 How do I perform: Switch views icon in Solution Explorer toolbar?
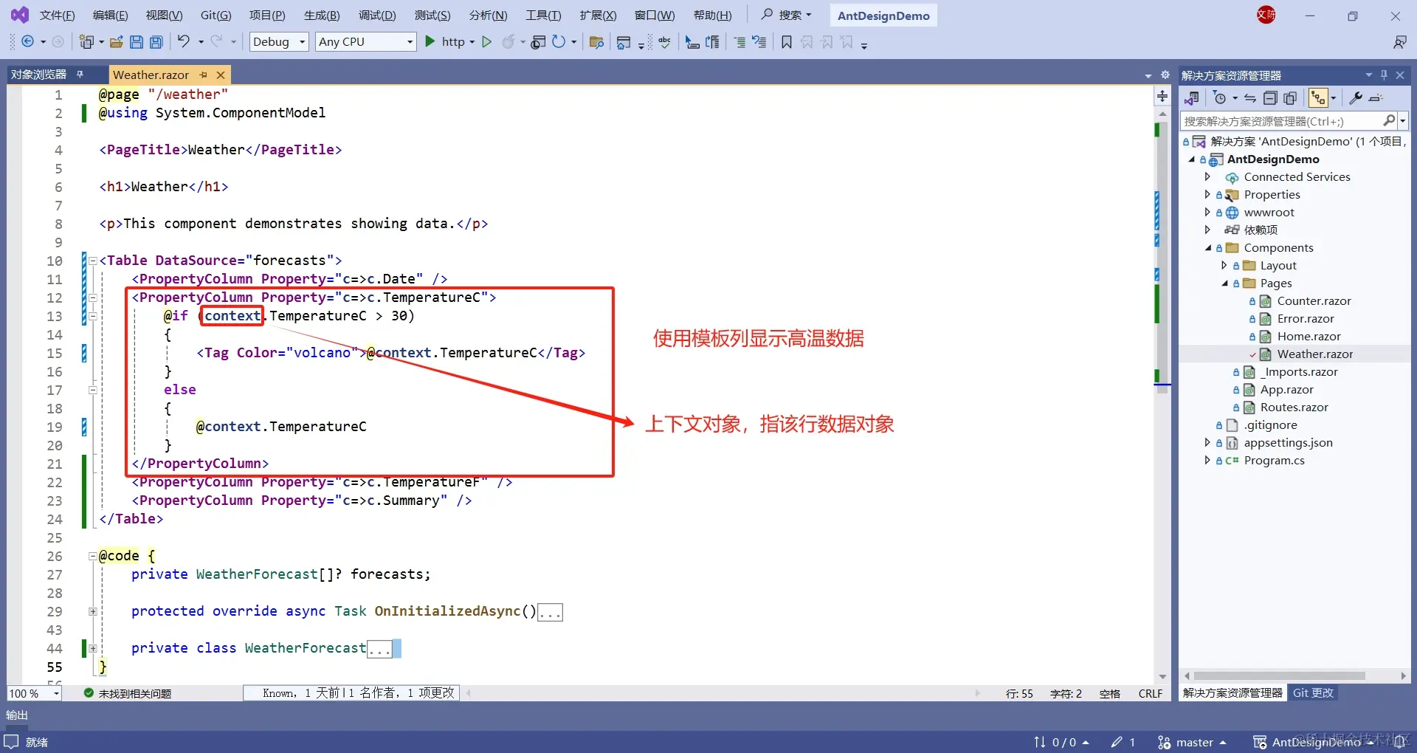[1191, 98]
